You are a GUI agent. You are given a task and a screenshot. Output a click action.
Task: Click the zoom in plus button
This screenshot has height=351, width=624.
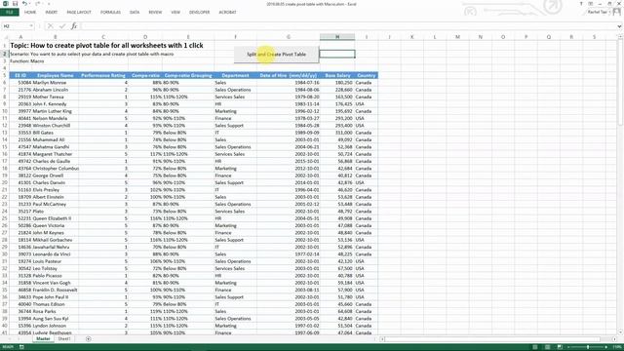pos(606,347)
